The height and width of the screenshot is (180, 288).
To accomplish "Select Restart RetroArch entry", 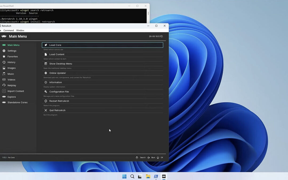I will click(59, 101).
